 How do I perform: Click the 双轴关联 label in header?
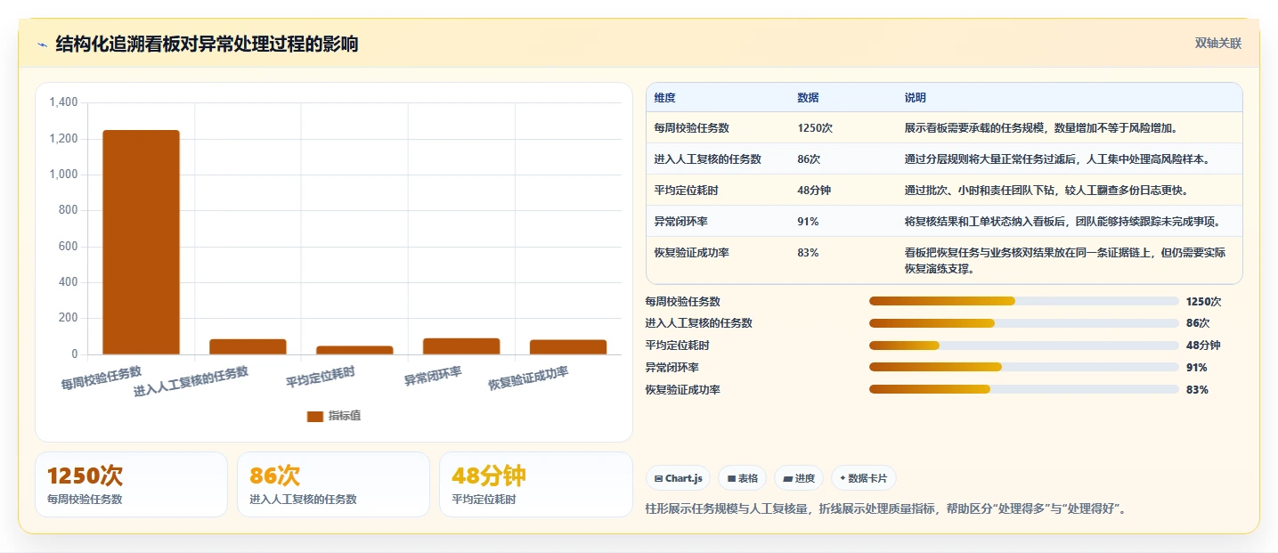tap(1218, 44)
